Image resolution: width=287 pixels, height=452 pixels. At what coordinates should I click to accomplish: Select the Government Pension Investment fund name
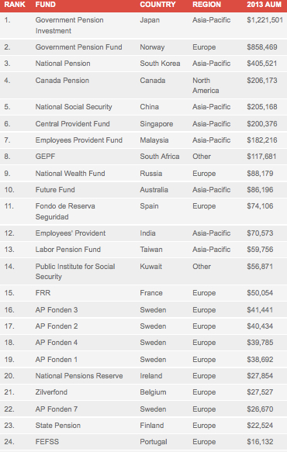[x=70, y=26]
